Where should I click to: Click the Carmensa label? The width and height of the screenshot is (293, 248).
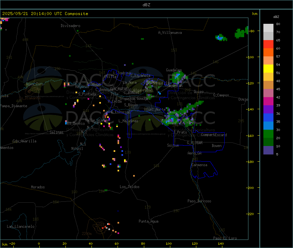pyautogui.click(x=199, y=165)
